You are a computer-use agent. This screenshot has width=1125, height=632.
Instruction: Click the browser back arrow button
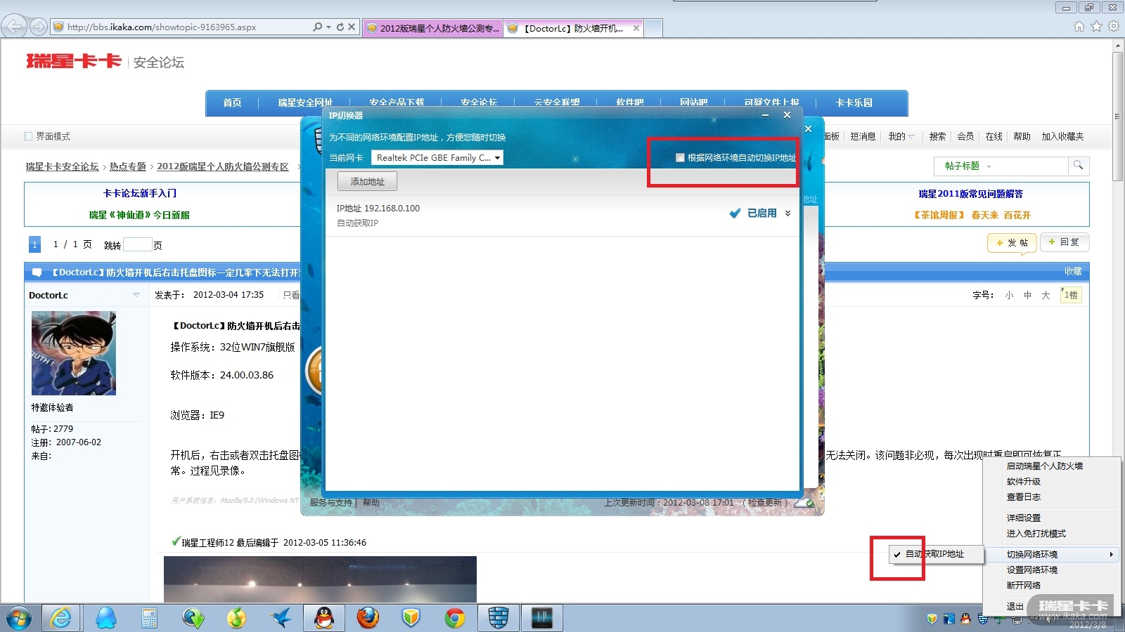click(14, 27)
